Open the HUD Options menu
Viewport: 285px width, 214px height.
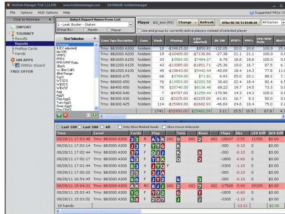click(48, 13)
